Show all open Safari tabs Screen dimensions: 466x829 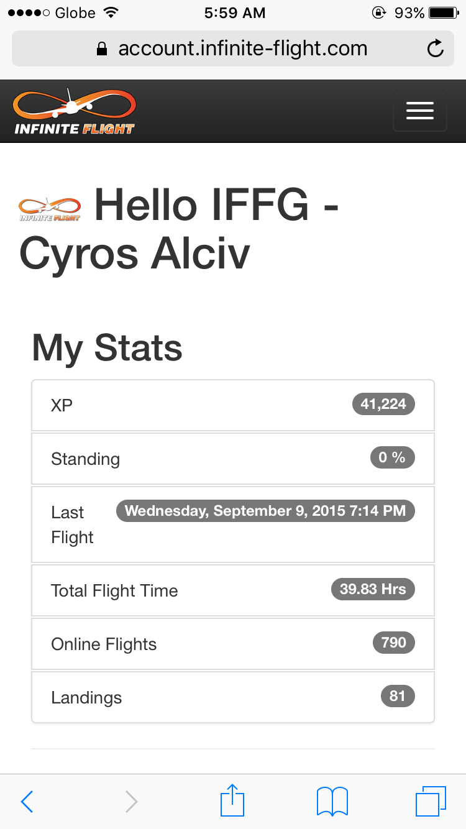pyautogui.click(x=431, y=801)
